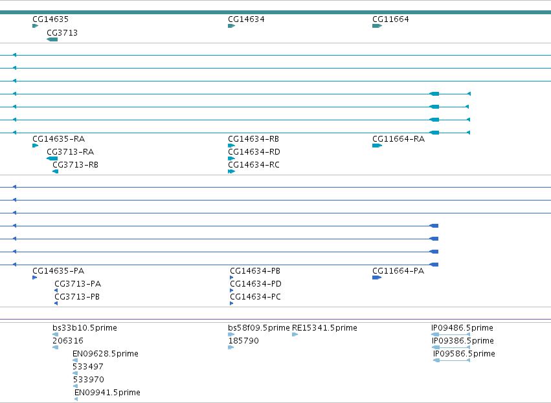The width and height of the screenshot is (551, 403).
Task: Click the EN09941.5prime EST label
Action: point(107,393)
